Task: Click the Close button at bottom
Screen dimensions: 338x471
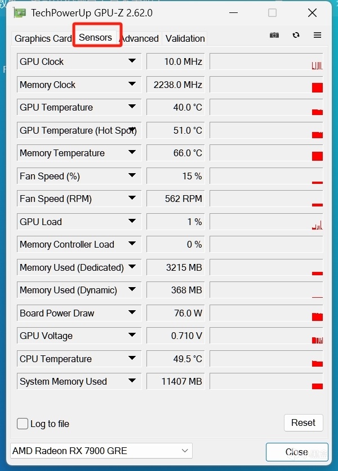Action: coord(296,452)
